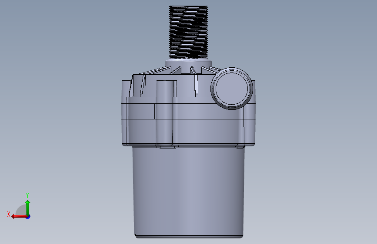Select the collar beneath the threaded shaft
The height and width of the screenshot is (244, 377).
188,63
